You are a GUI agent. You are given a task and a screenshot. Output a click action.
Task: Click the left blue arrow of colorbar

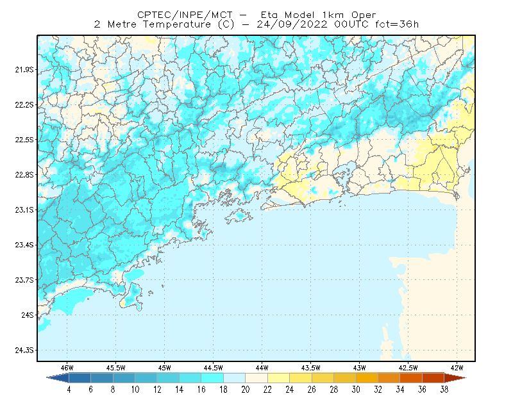click(x=58, y=378)
